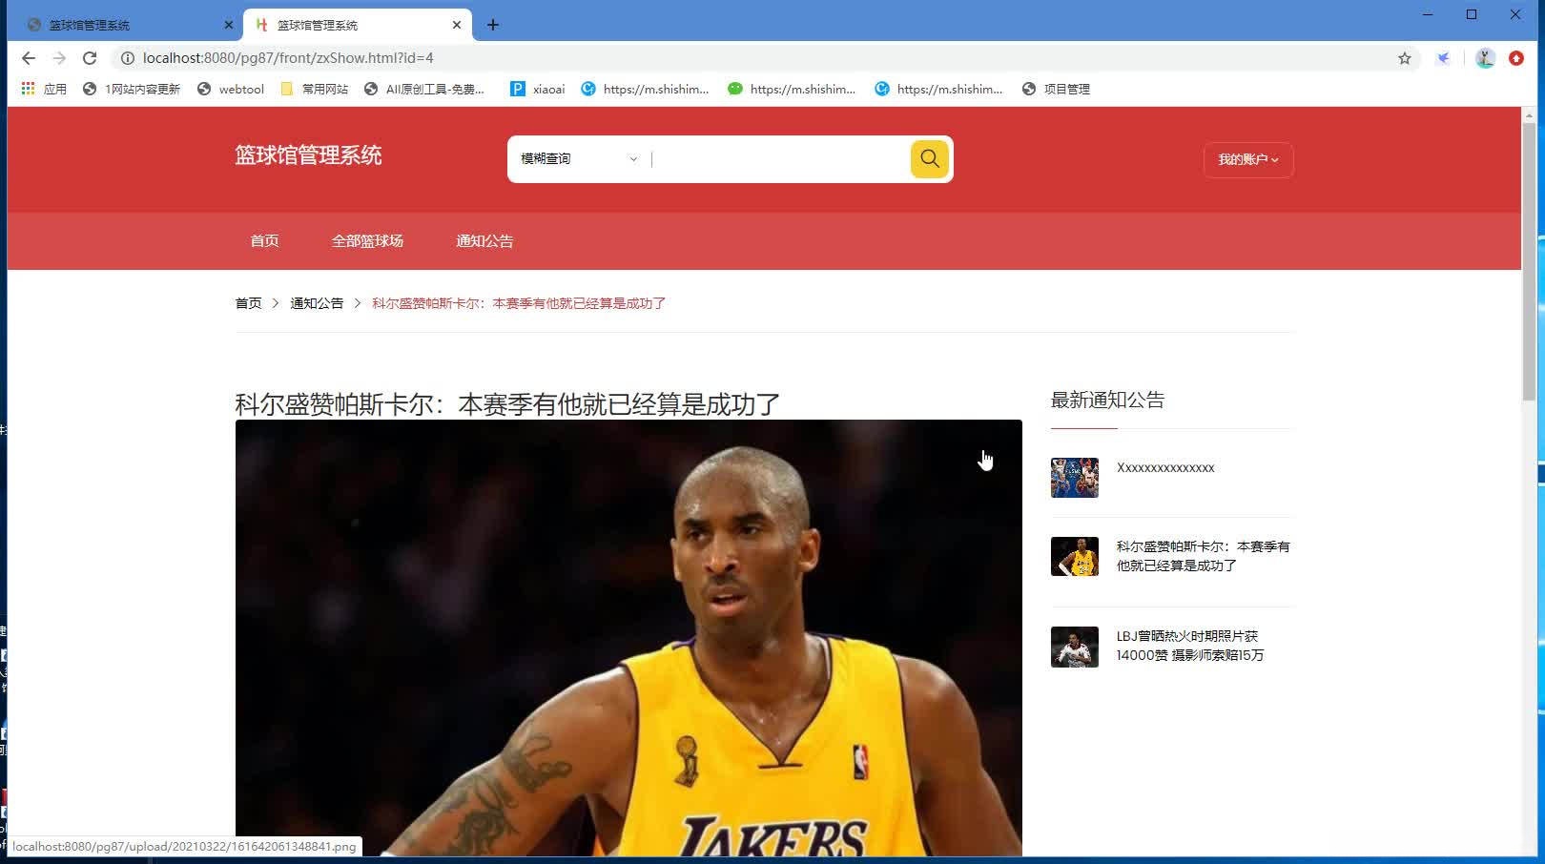Click the back navigation arrow
The width and height of the screenshot is (1545, 864).
pyautogui.click(x=28, y=58)
